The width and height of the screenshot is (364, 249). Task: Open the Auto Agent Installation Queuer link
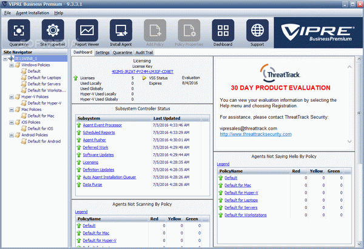(x=109, y=177)
